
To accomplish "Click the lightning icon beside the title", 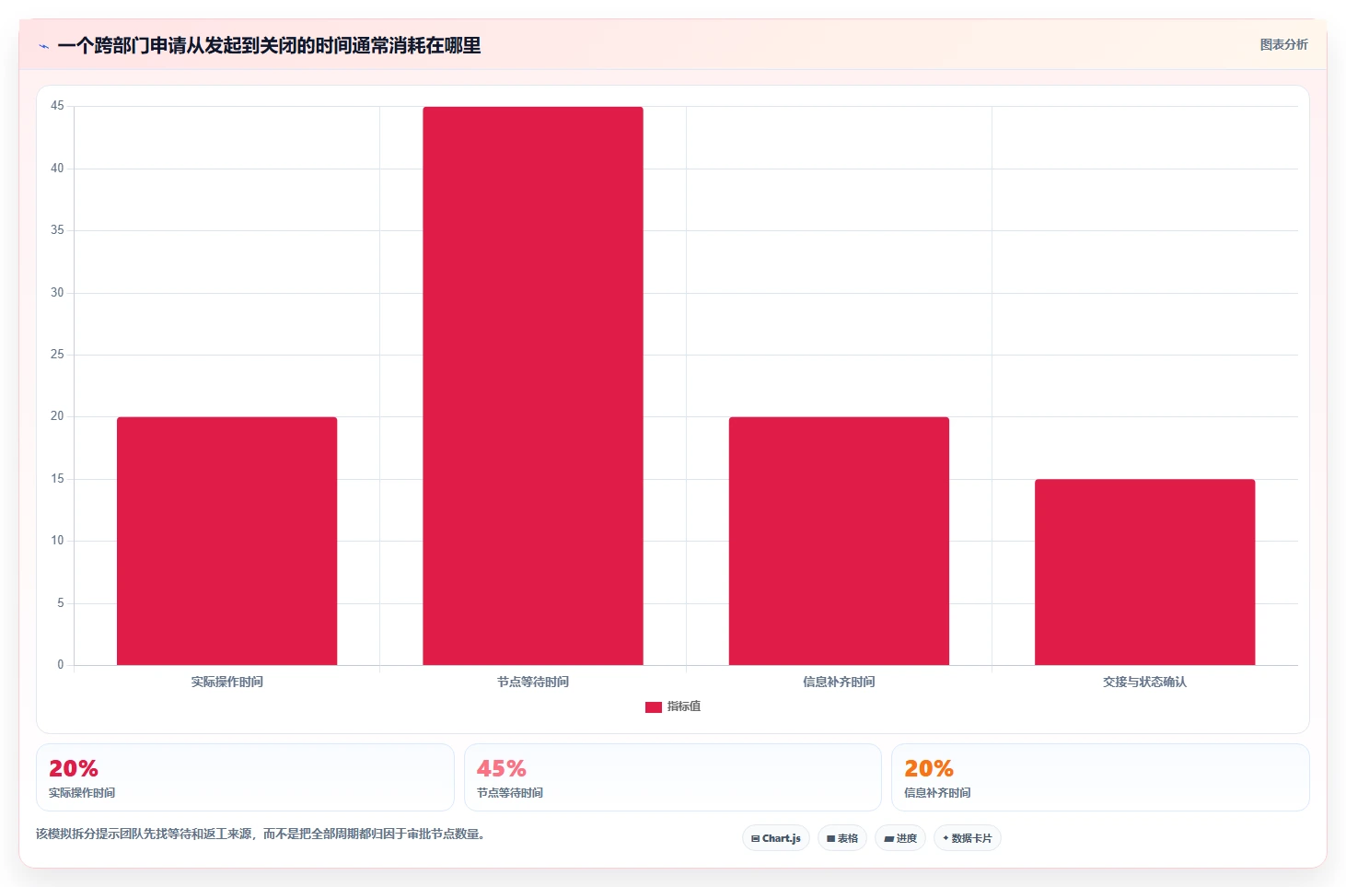I will (43, 46).
